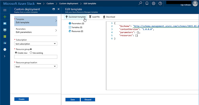Click the Download toolbar button
The height and width of the screenshot is (105, 199).
click(109, 17)
